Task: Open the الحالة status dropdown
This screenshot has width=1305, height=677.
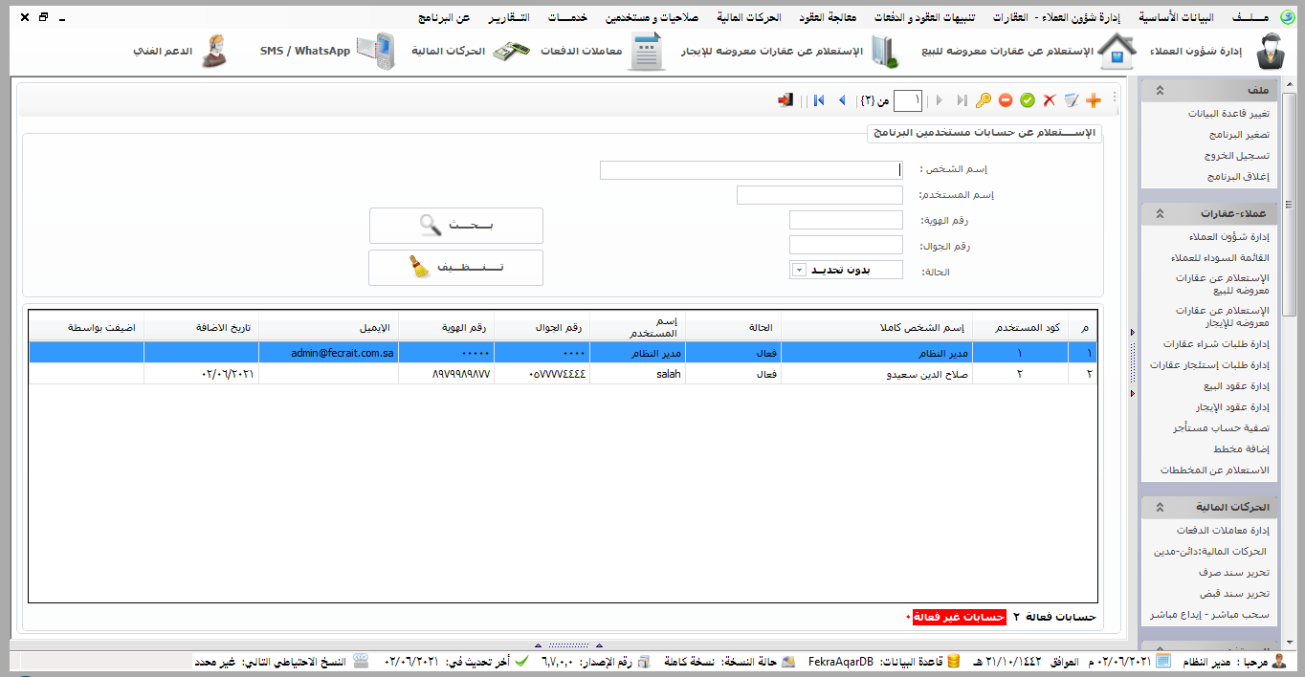Action: [x=800, y=271]
